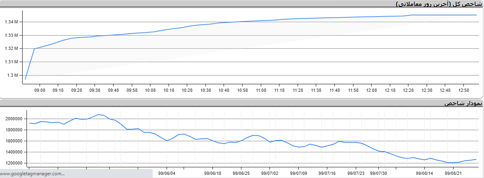Select the 1600000 y-axis value
The height and width of the screenshot is (178, 484).
(15, 141)
